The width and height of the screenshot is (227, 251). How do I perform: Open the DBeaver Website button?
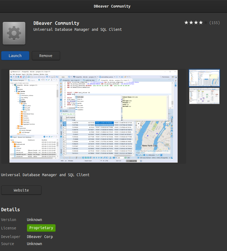tap(21, 190)
